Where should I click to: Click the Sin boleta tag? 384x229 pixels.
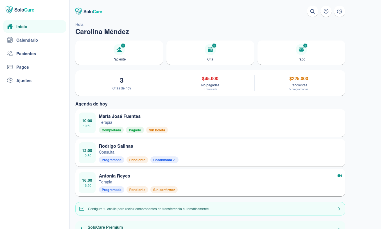tap(157, 130)
